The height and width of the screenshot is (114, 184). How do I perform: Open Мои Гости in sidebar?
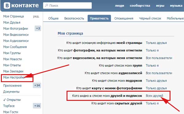10,112
